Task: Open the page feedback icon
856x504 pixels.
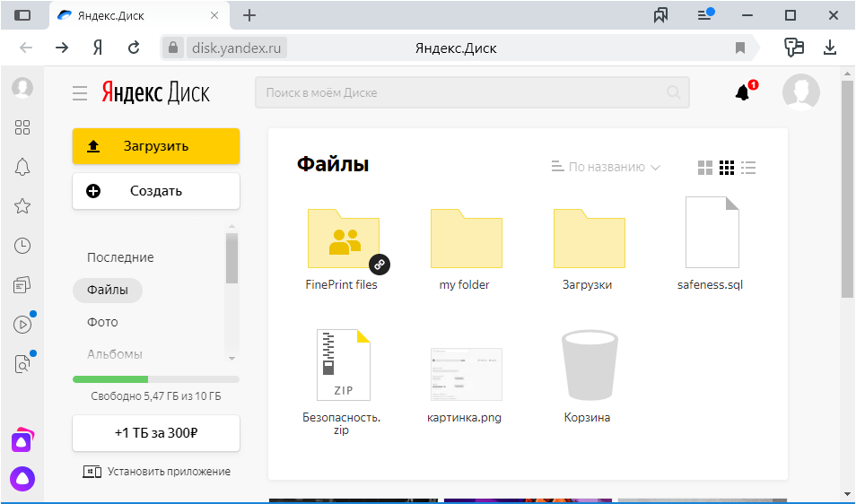Action: tap(794, 48)
